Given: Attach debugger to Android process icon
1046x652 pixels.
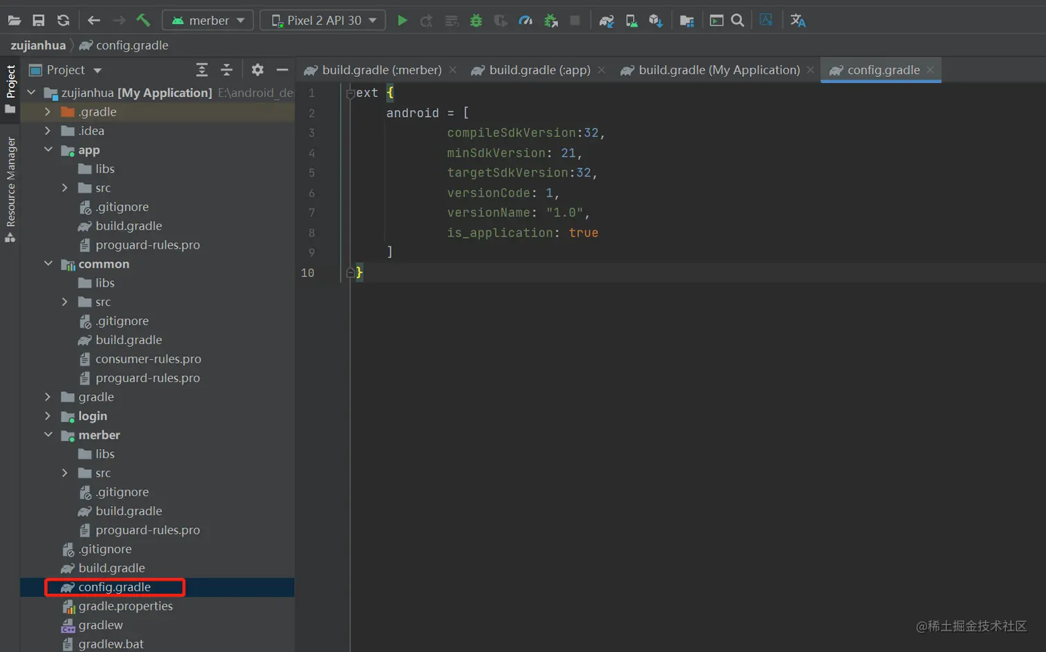Looking at the screenshot, I should (551, 20).
